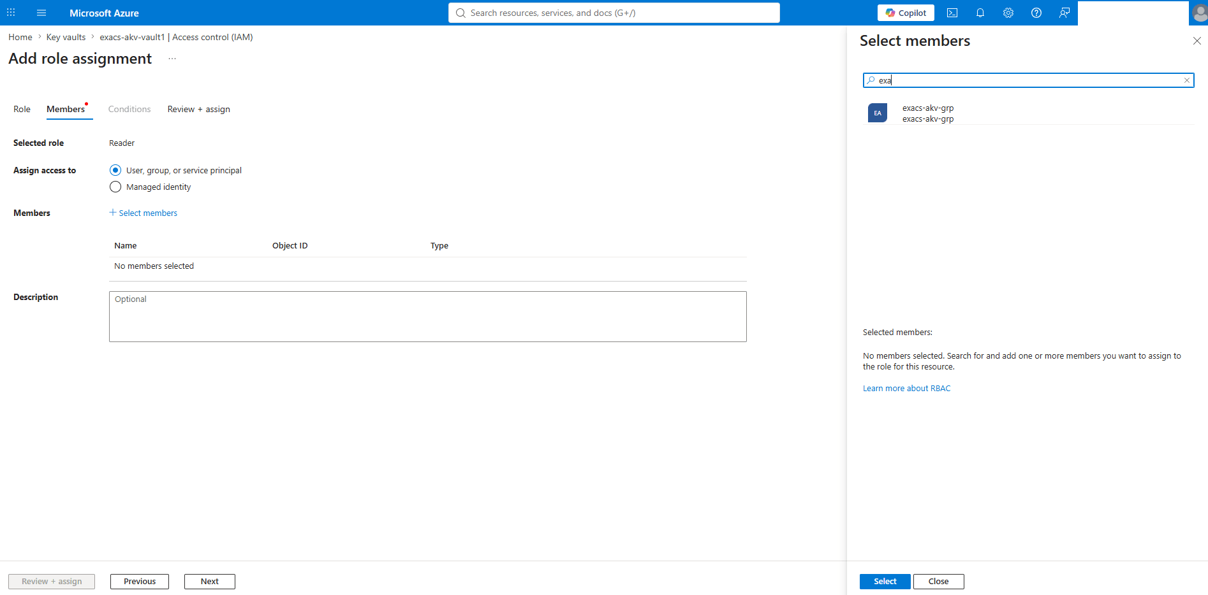Go to Home breadcrumb
This screenshot has width=1208, height=595.
point(20,37)
